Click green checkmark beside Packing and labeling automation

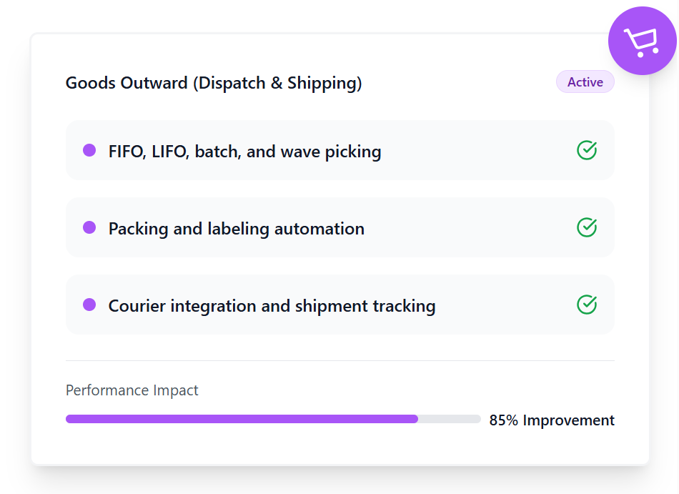coord(587,227)
